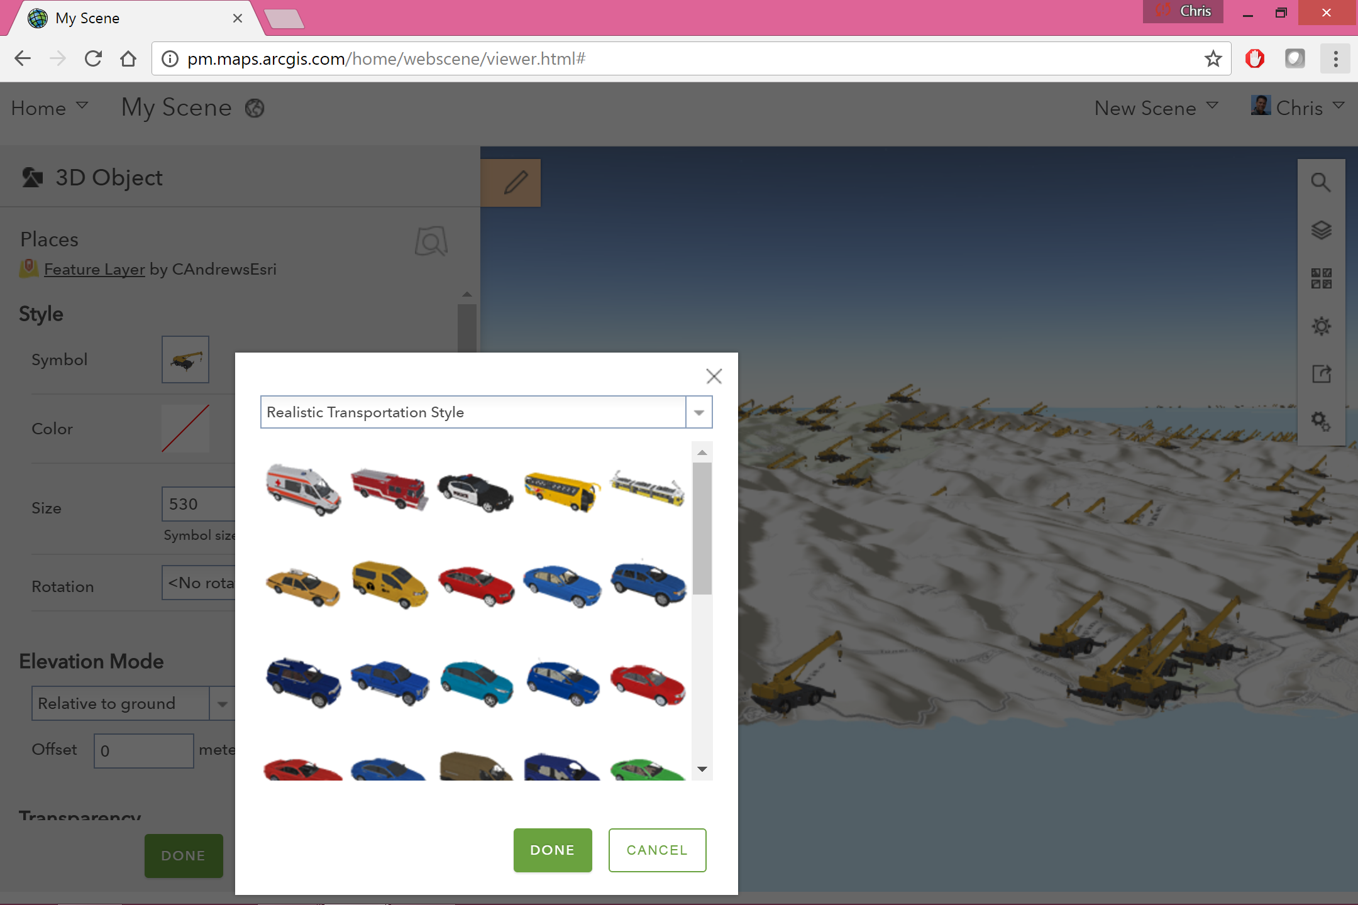Click the pencil edit icon

click(x=515, y=183)
